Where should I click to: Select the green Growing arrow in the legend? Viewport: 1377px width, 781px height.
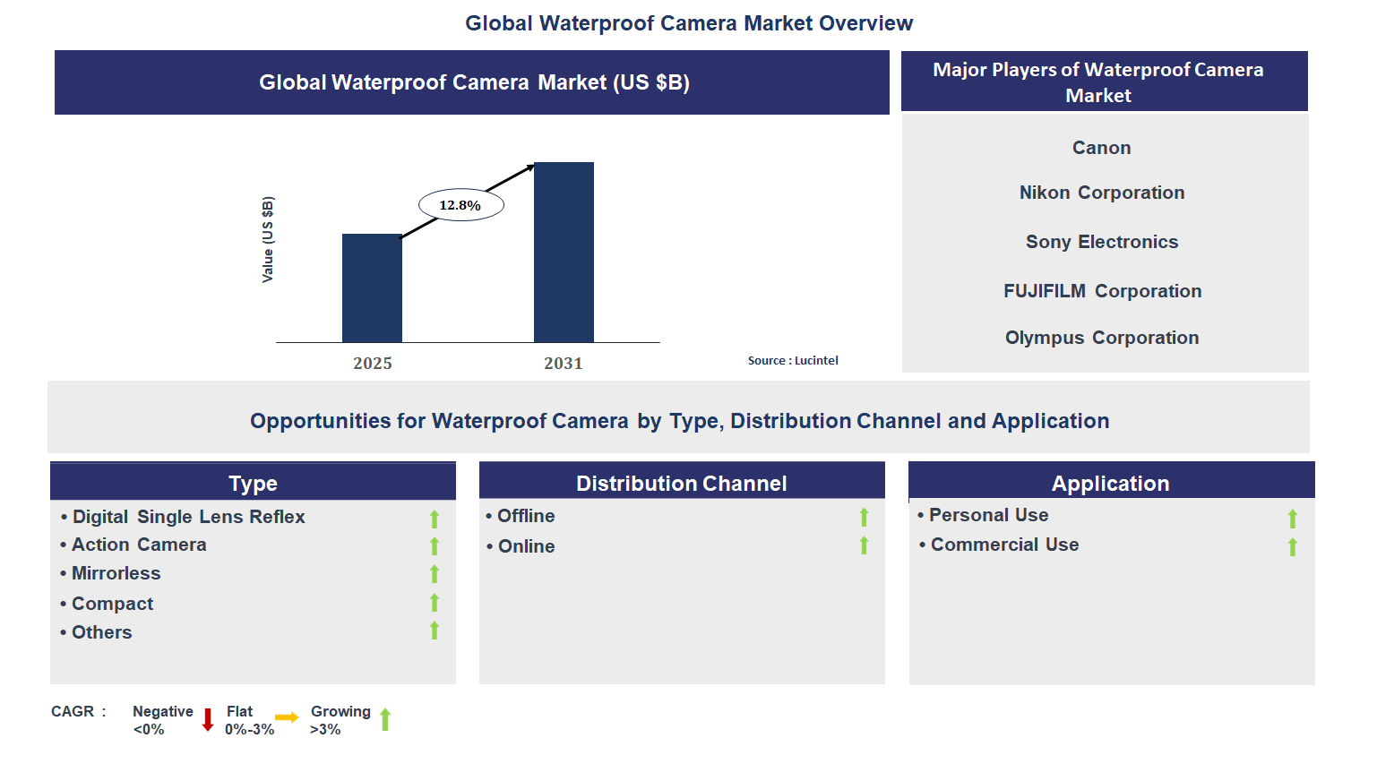click(x=386, y=719)
